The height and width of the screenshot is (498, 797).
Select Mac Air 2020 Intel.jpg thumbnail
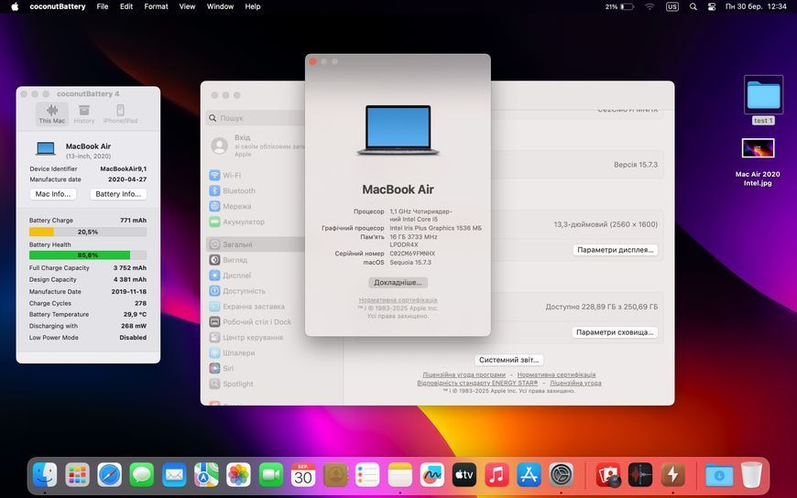click(758, 149)
